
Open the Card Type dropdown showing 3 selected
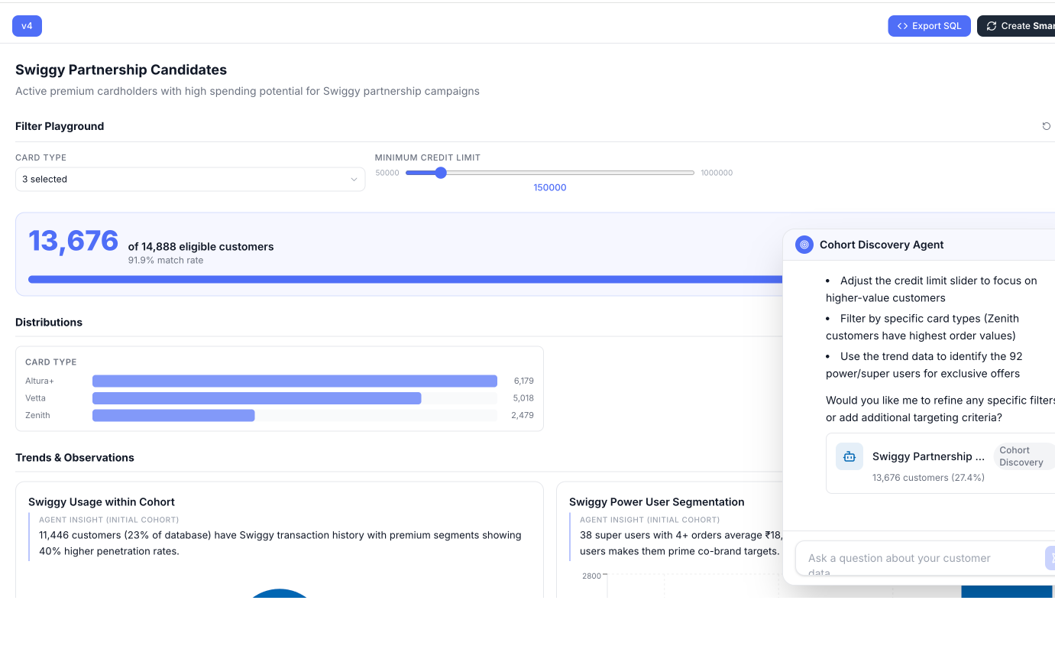tap(190, 179)
